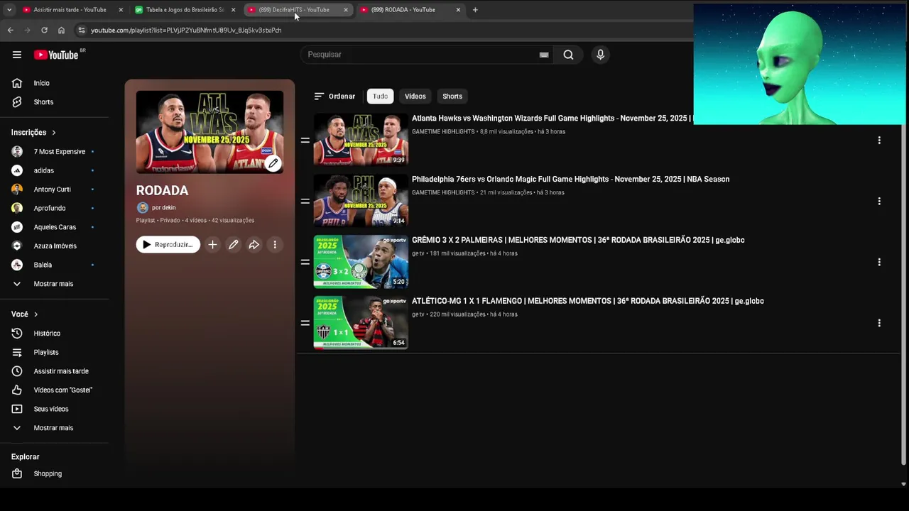Open the Ordenar sort dropdown
Viewport: 909px width, 511px height.
334,97
